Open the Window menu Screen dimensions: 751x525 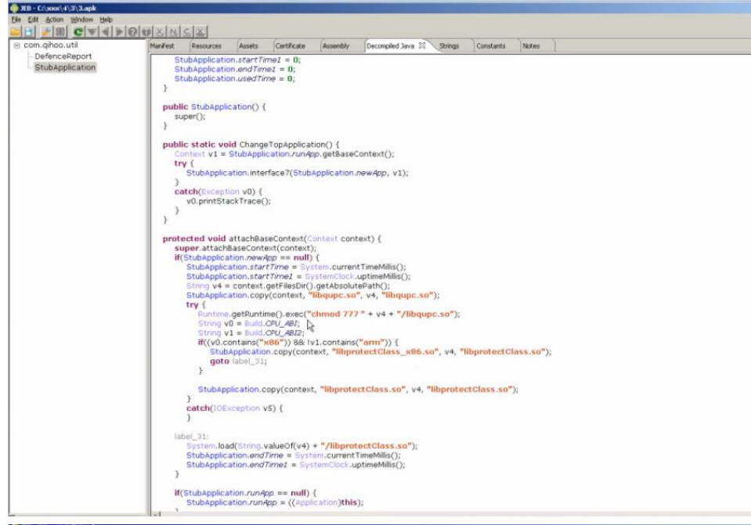(81, 20)
